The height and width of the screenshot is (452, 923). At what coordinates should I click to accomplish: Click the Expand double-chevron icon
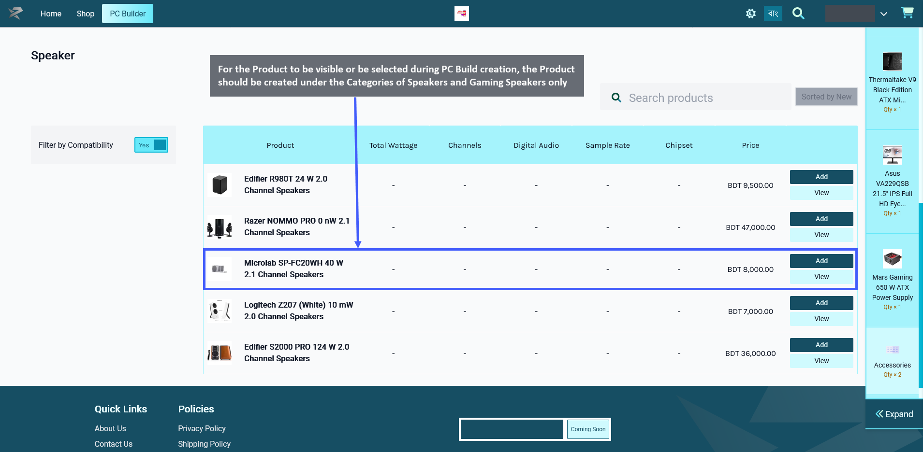click(x=879, y=414)
